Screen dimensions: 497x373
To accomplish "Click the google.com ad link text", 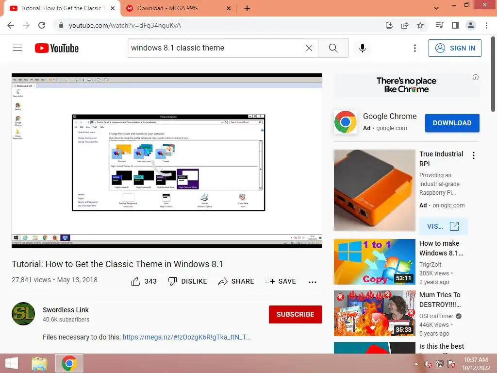I will point(392,128).
